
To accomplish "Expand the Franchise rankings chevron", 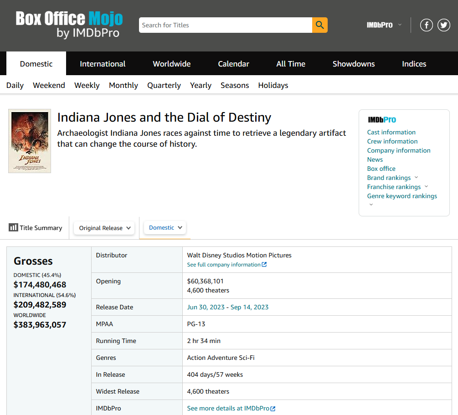I will [426, 186].
